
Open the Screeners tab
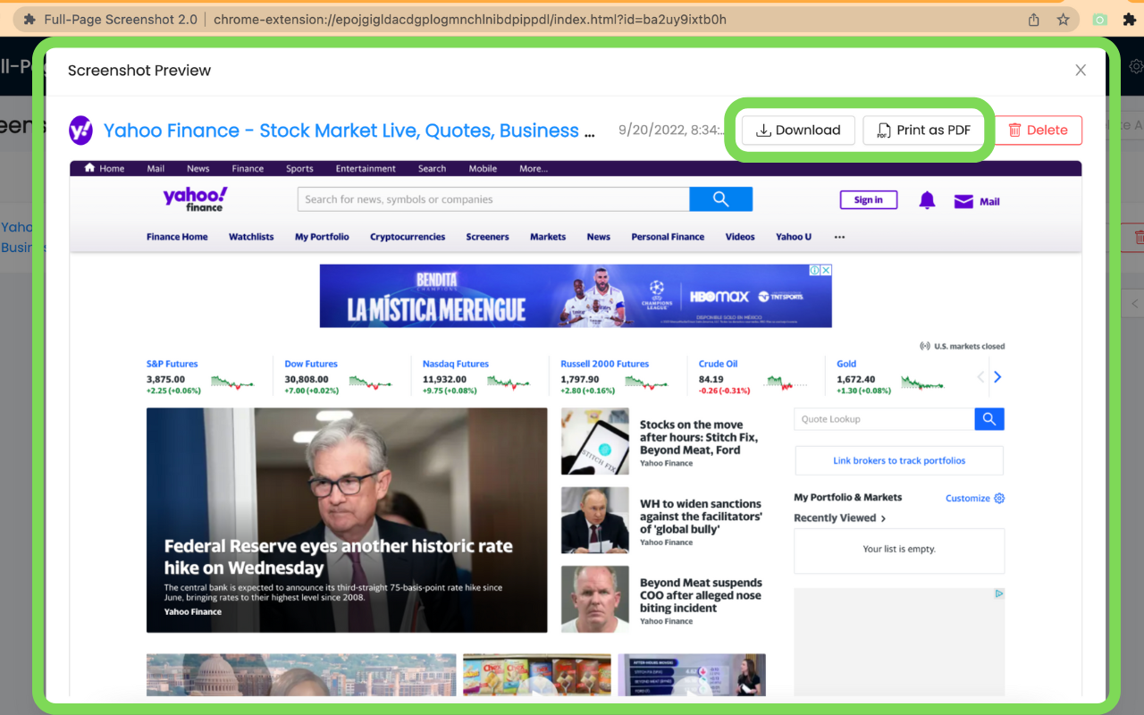point(487,237)
